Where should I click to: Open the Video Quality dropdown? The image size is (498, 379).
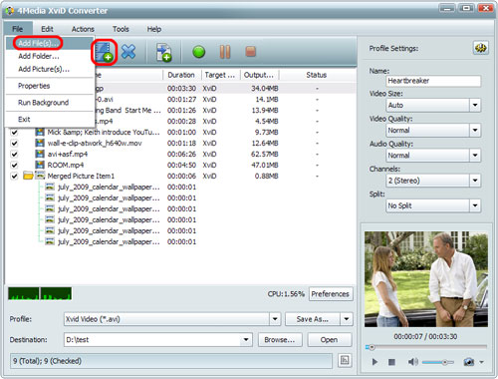pos(475,130)
